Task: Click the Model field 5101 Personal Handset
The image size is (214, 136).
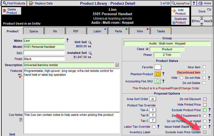Action: (44, 46)
